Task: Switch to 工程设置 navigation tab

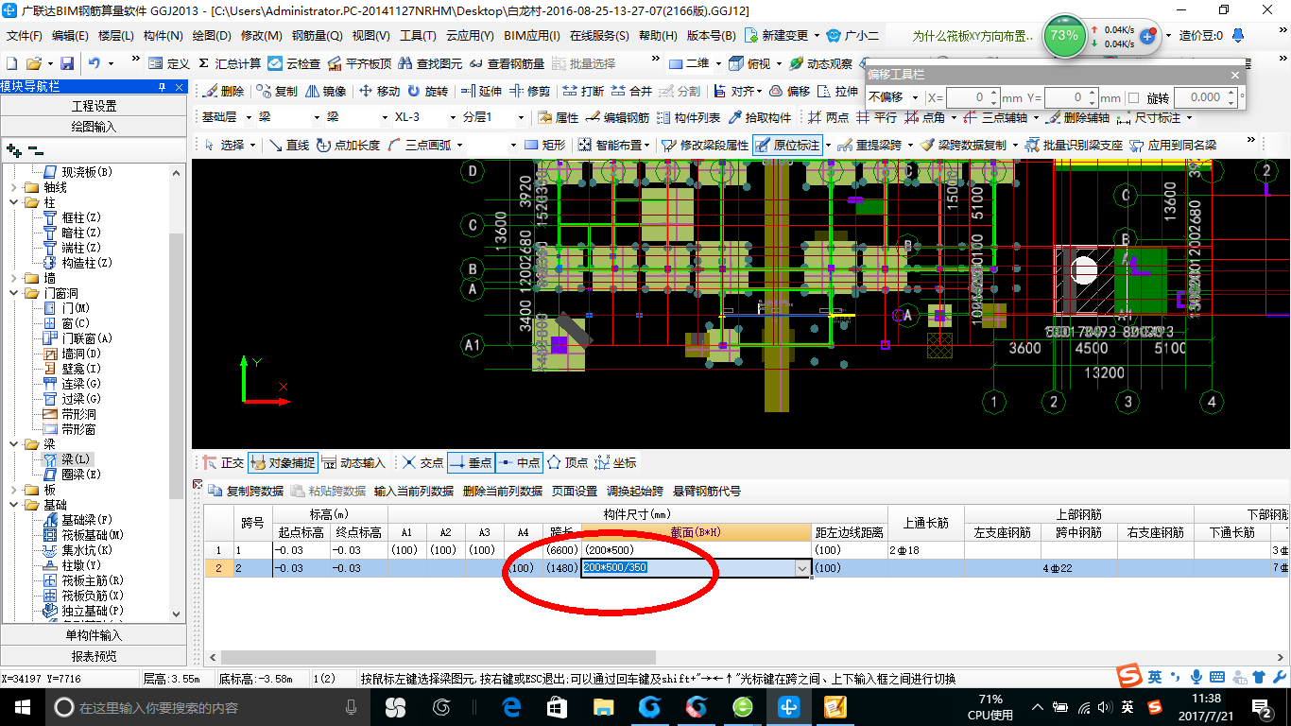Action: [94, 106]
